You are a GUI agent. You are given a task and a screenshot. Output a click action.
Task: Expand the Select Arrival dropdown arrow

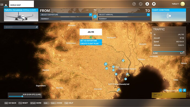[148, 15]
